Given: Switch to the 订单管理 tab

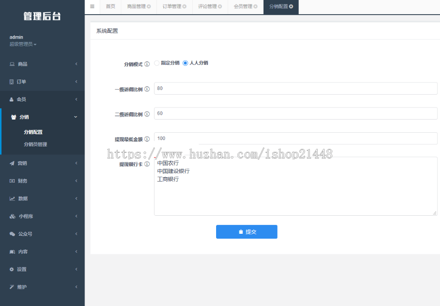Looking at the screenshot, I should click(x=171, y=7).
